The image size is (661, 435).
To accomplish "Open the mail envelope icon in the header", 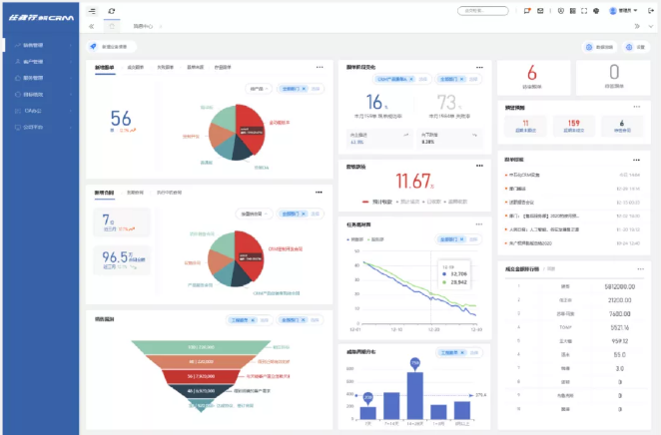I will (540, 10).
